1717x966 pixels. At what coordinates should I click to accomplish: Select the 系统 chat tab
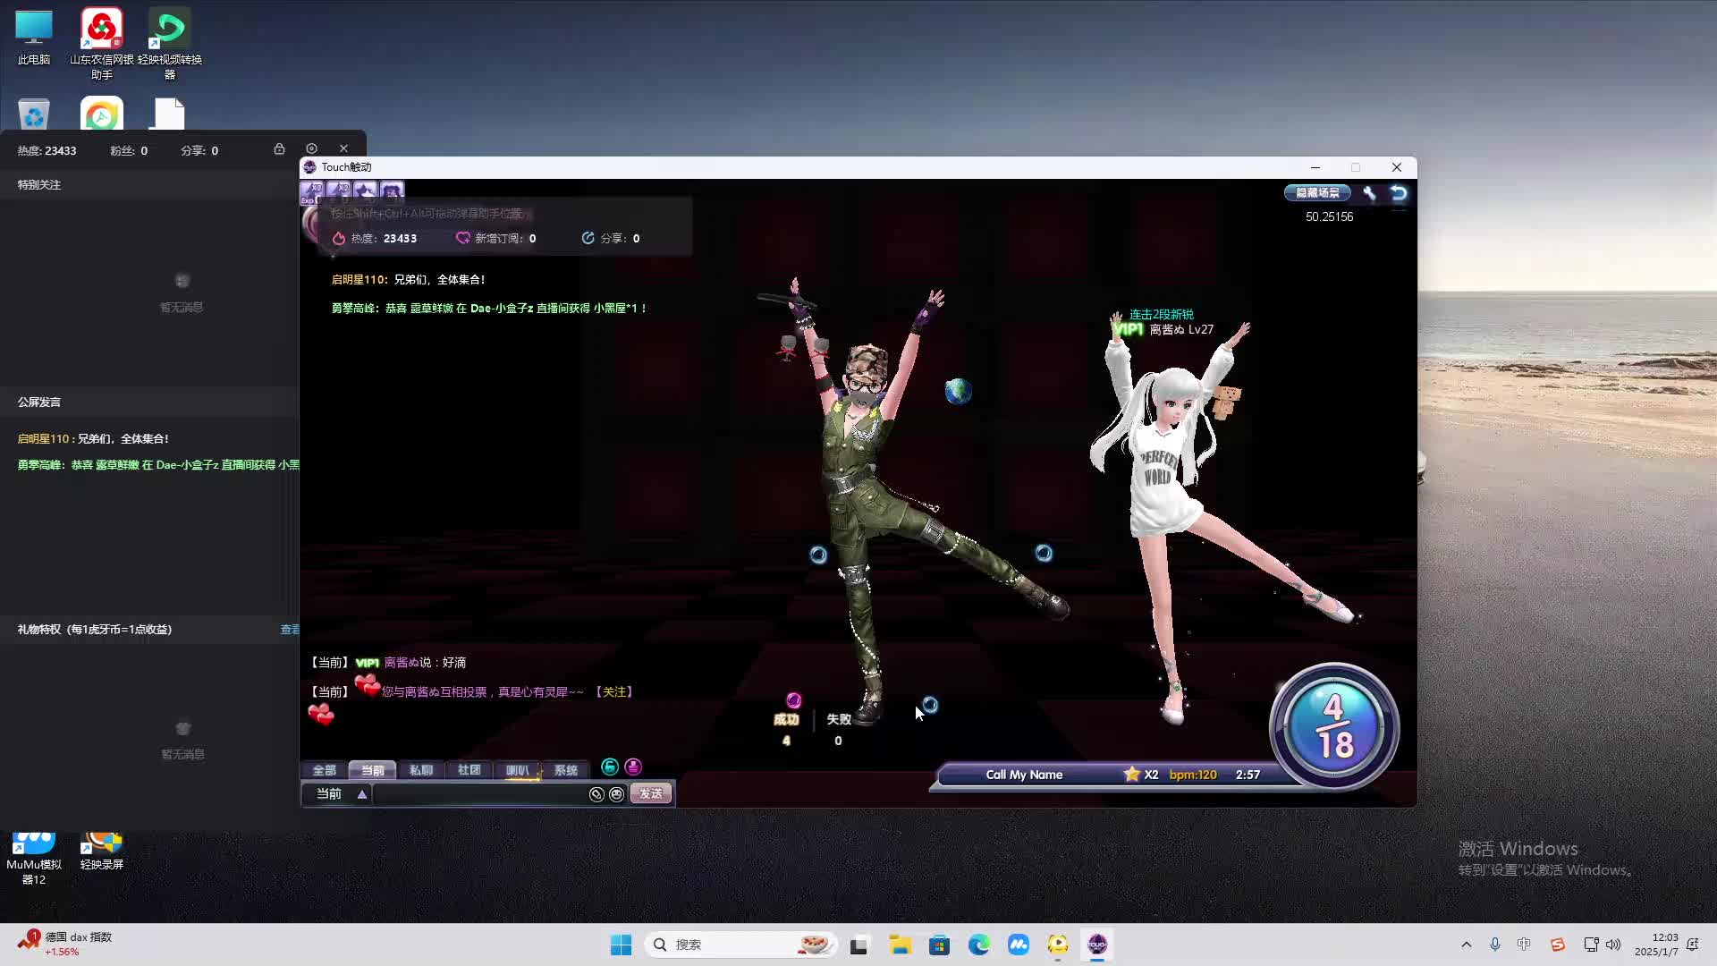tap(565, 770)
